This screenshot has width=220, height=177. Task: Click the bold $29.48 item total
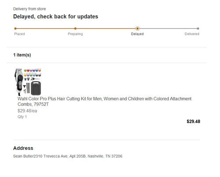click(193, 121)
